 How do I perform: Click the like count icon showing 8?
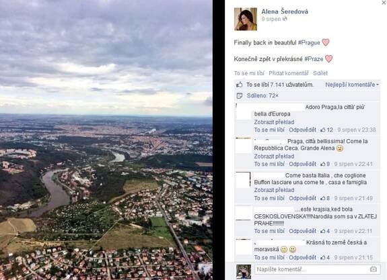pos(322,198)
